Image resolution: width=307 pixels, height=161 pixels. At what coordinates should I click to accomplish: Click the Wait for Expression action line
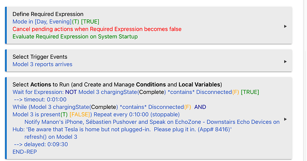(x=136, y=92)
